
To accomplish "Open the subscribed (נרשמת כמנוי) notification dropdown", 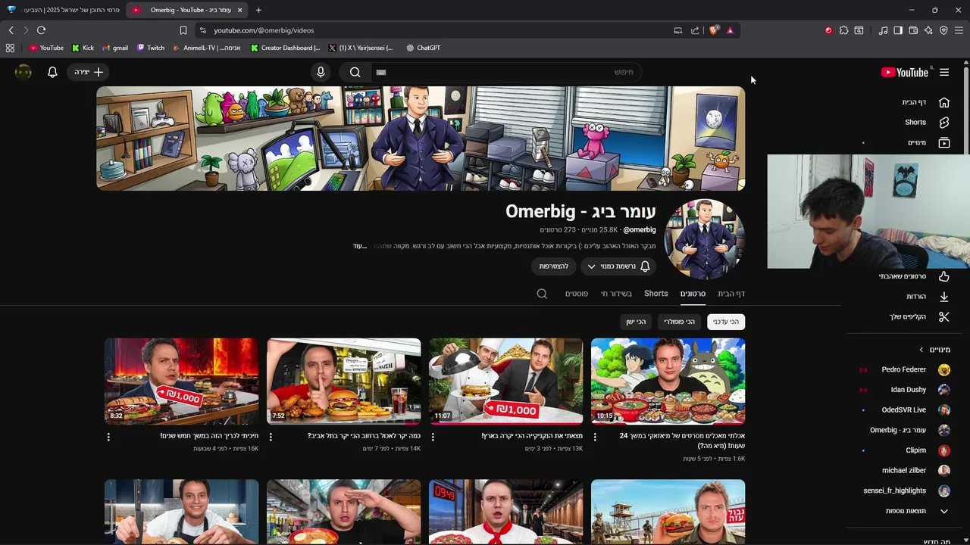I will (x=618, y=266).
